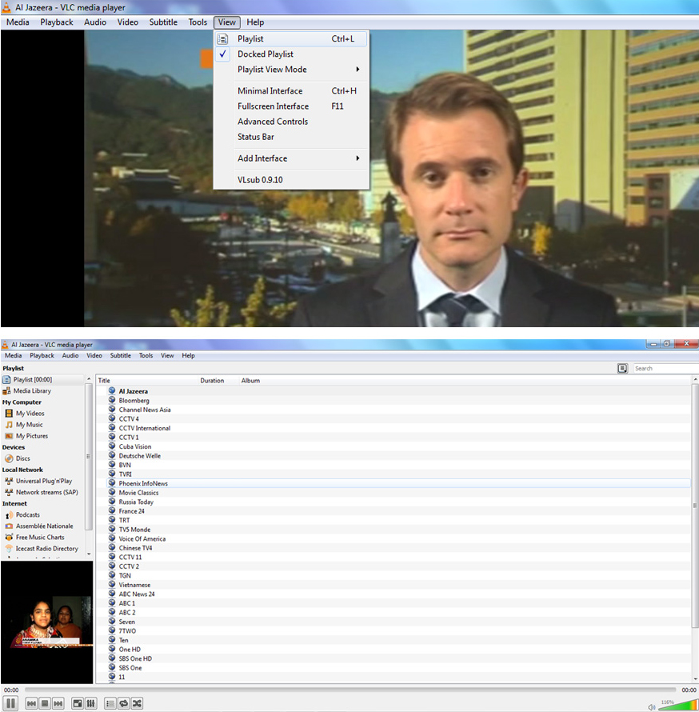This screenshot has width=699, height=712.
Task: Toggle Advanced Controls option
Action: point(291,122)
